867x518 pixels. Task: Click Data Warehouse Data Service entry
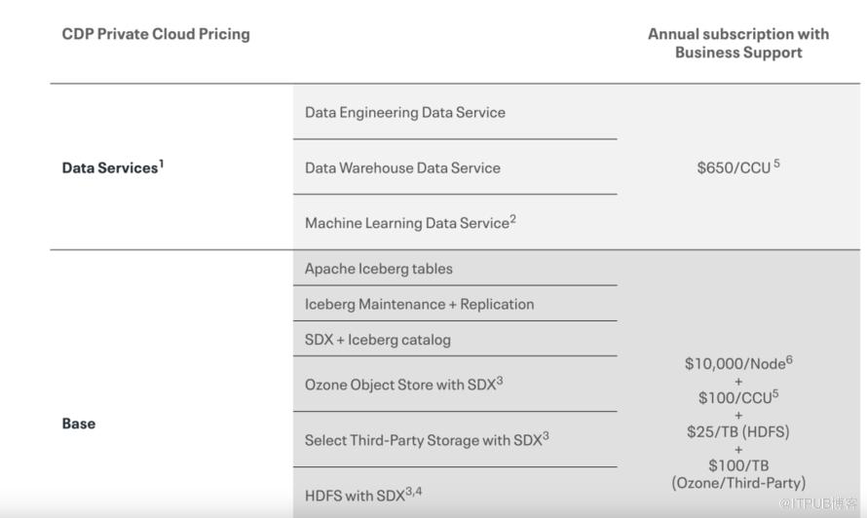click(x=402, y=168)
